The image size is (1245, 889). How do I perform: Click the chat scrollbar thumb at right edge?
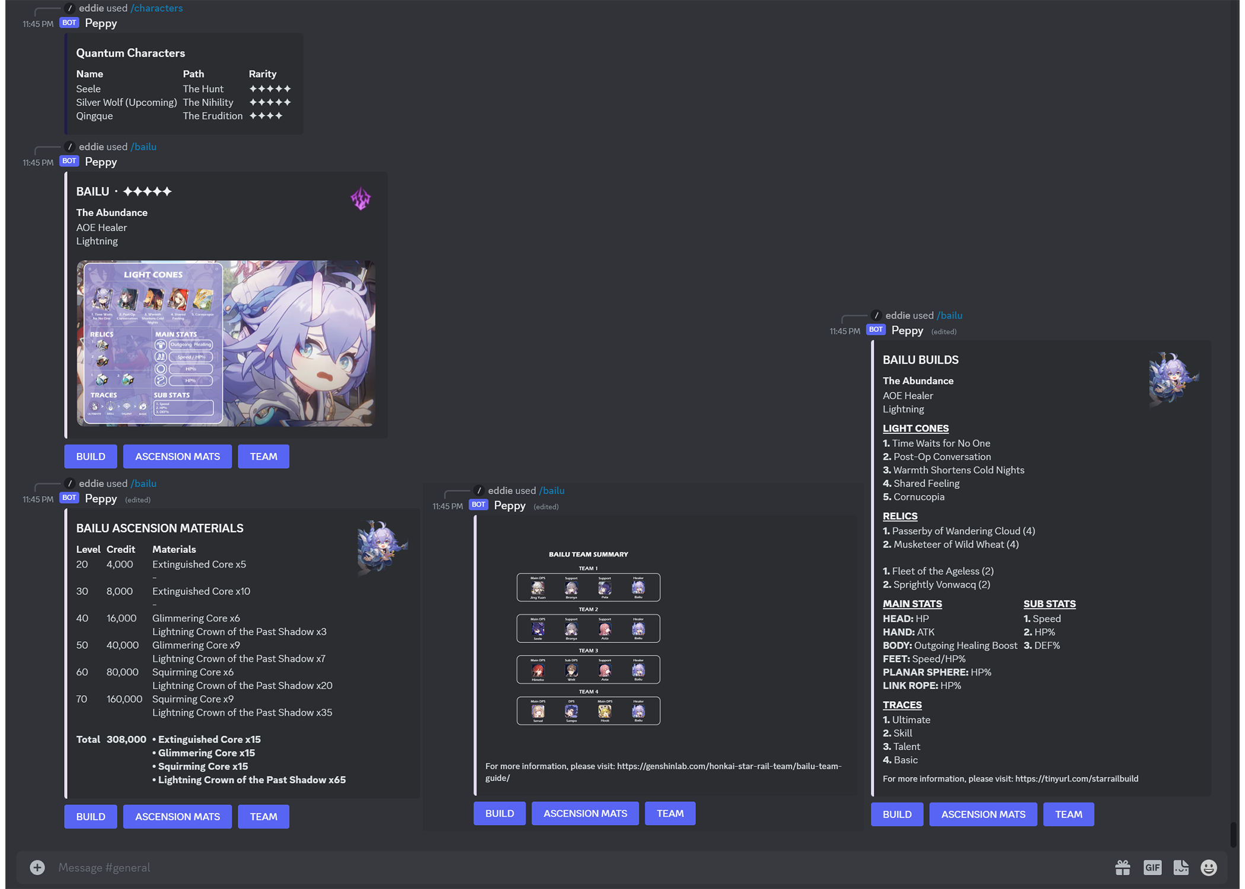click(1233, 834)
